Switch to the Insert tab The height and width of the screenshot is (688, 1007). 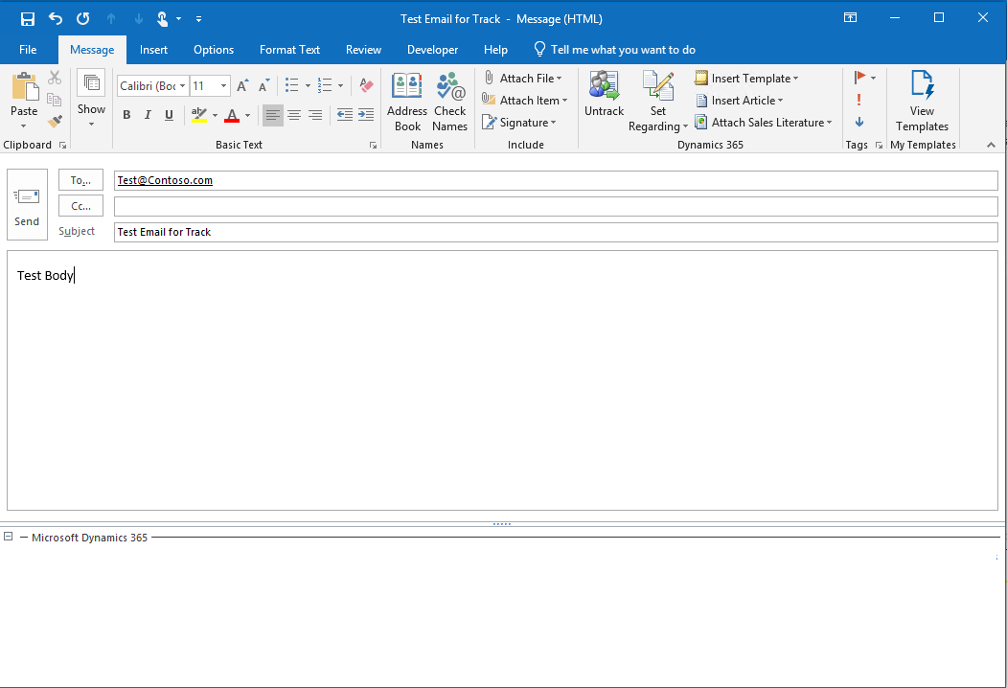(153, 50)
